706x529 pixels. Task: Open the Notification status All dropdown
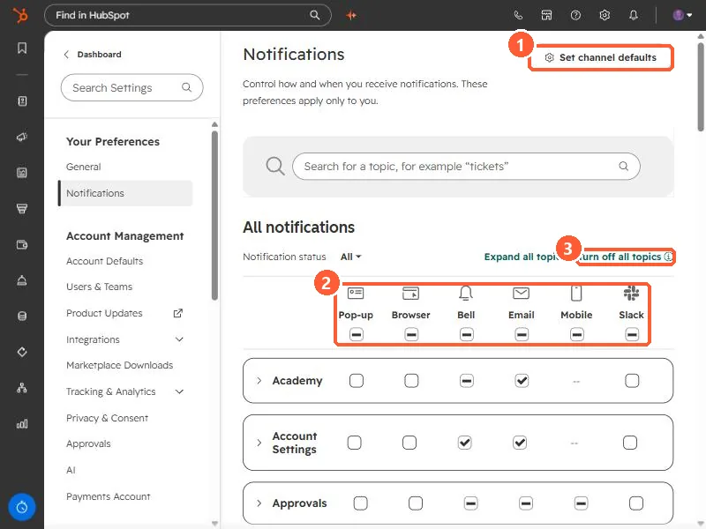(350, 257)
